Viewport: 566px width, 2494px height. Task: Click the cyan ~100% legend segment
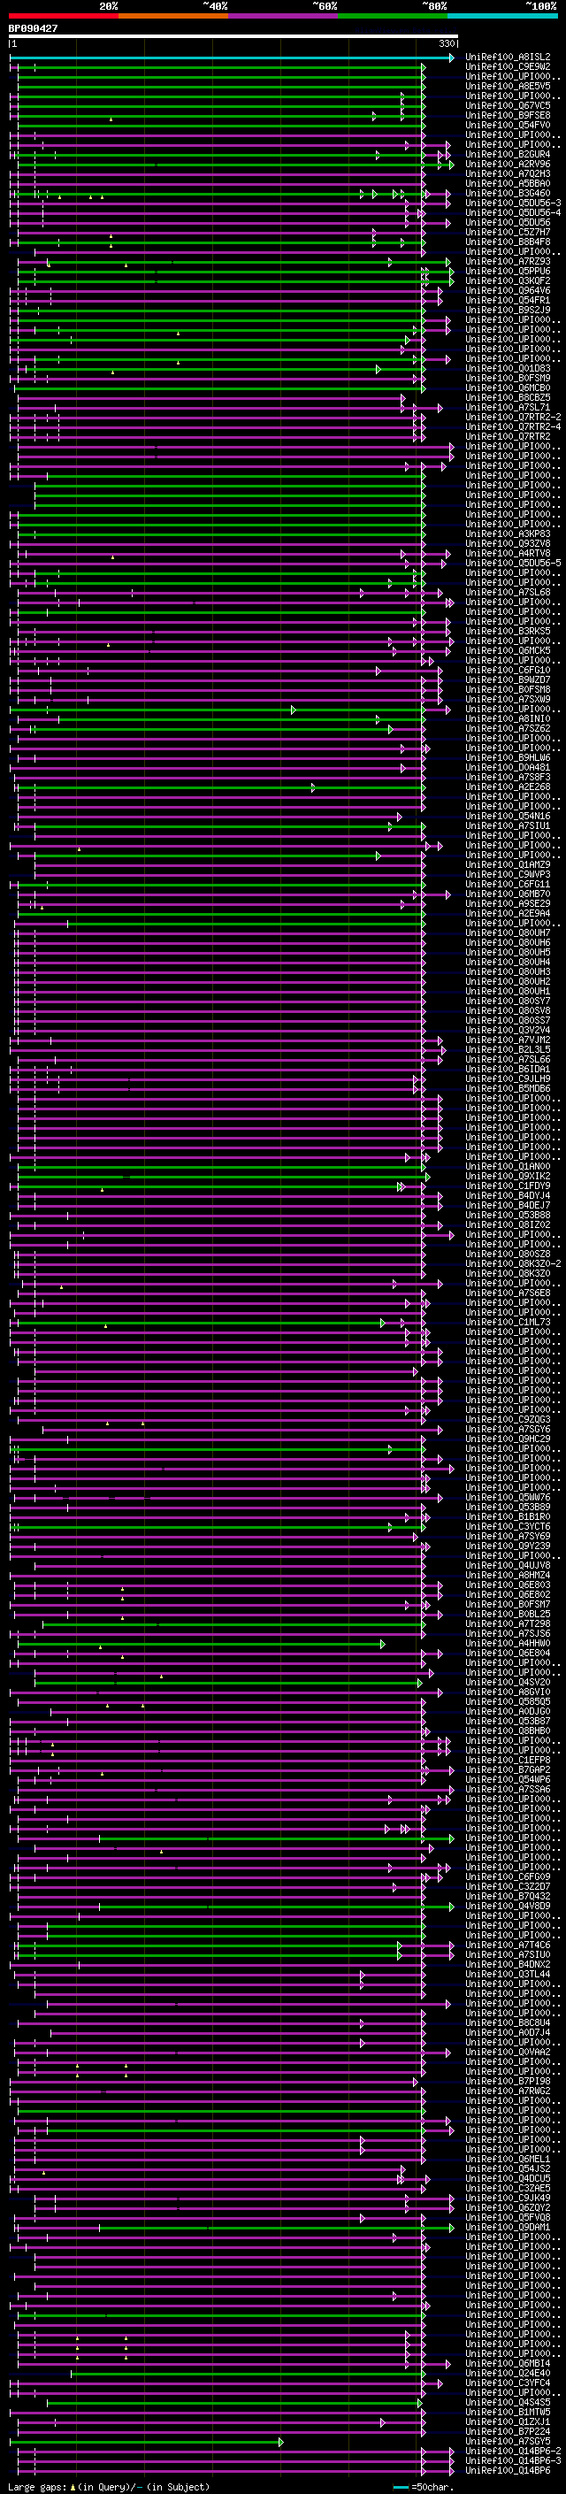tap(502, 16)
